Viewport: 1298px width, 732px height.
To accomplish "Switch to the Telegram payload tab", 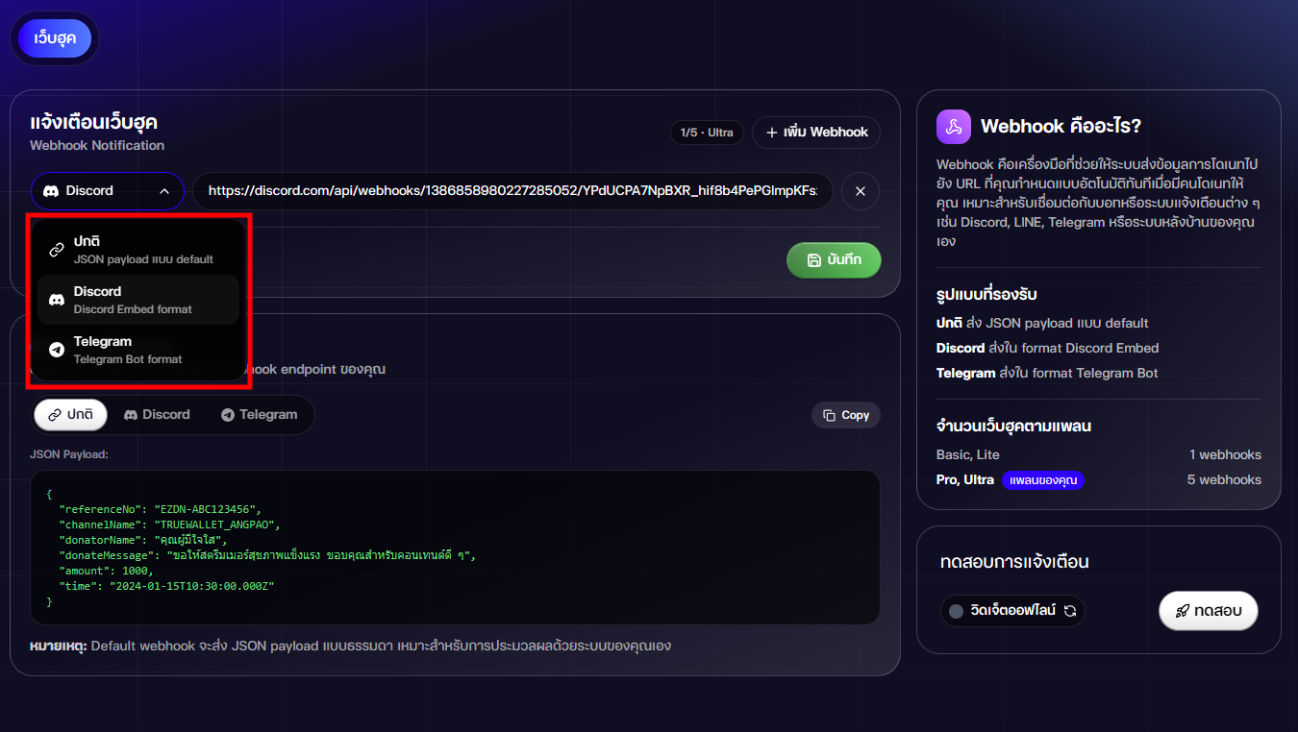I will (x=259, y=414).
